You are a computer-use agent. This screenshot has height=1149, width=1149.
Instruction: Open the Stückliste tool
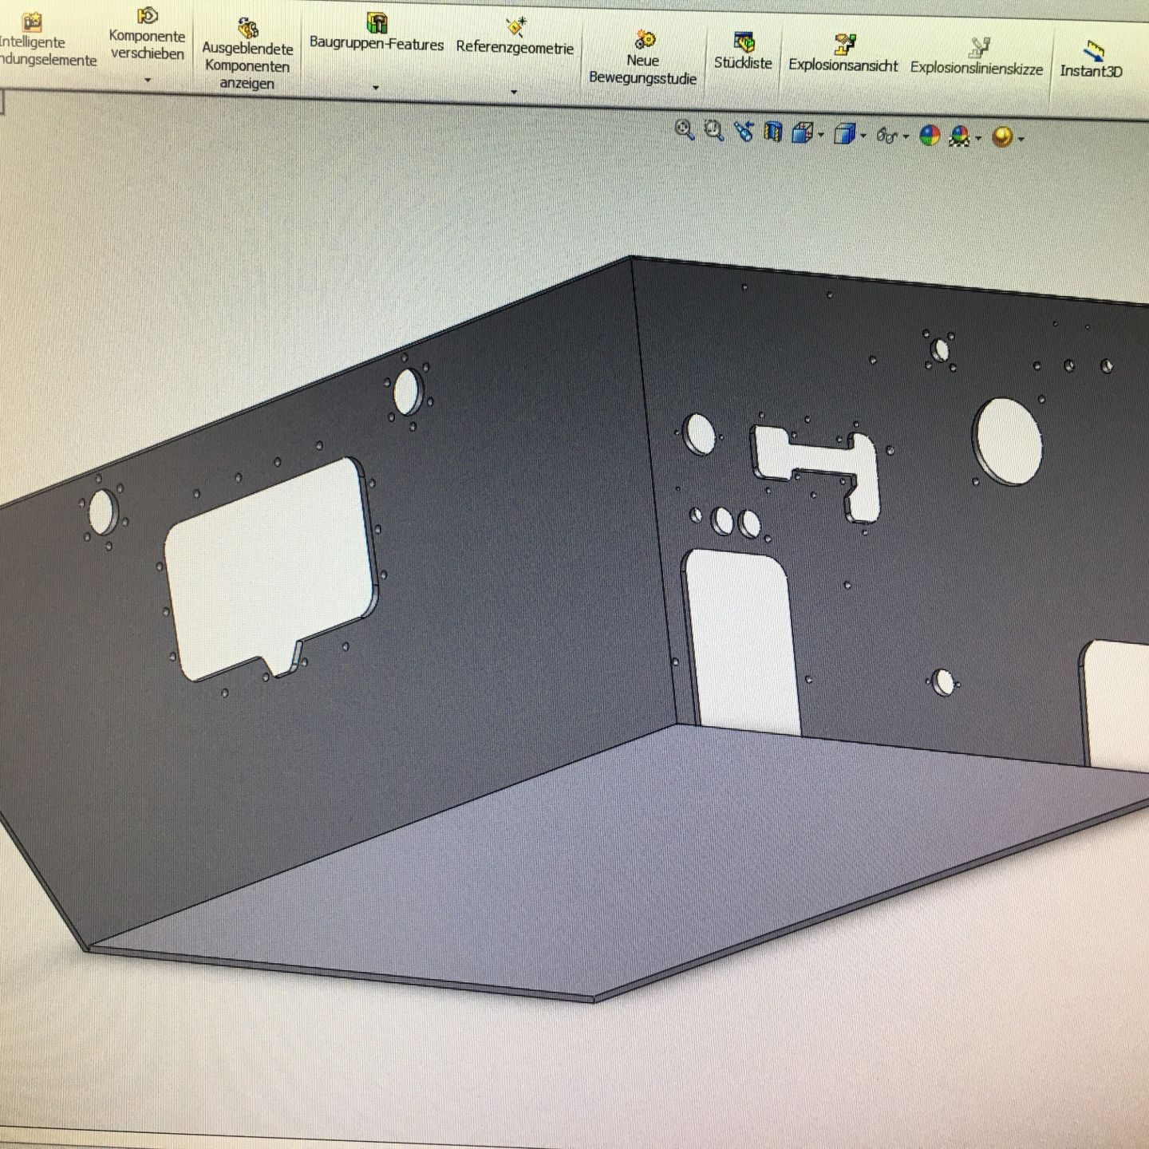coord(743,51)
